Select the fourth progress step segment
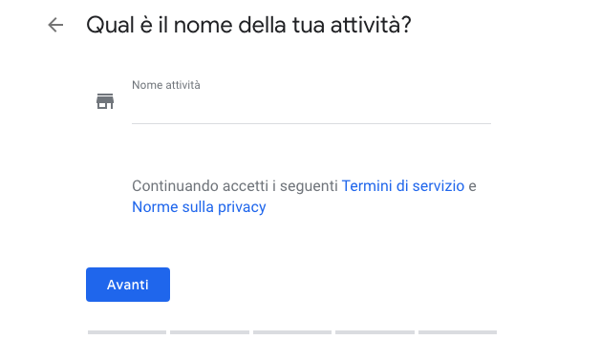 click(375, 332)
